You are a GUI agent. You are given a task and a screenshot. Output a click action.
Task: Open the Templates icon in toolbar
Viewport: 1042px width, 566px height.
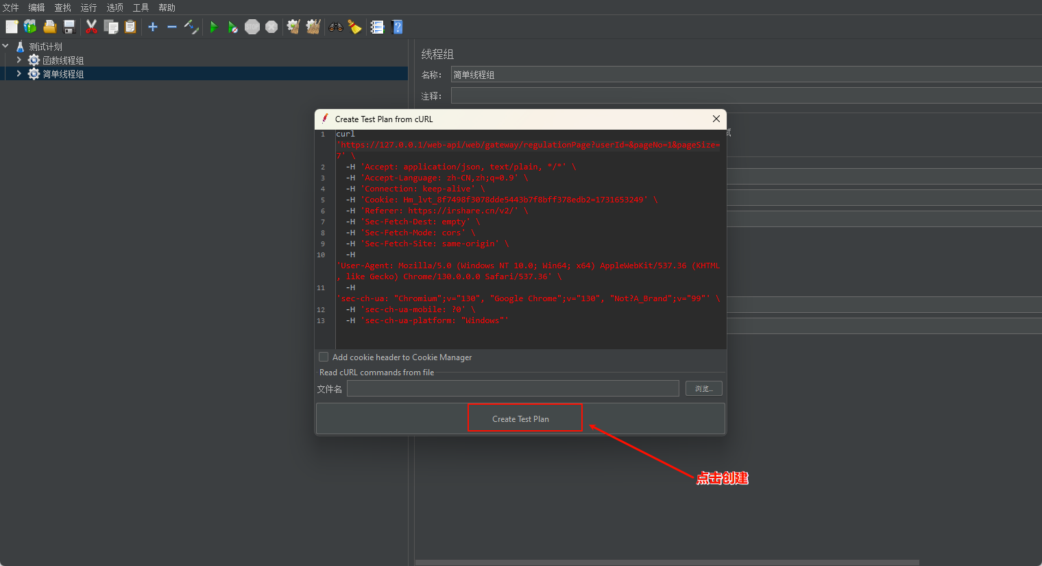30,27
